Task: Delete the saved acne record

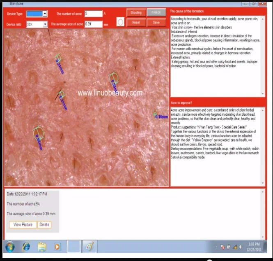Action: coord(44,225)
